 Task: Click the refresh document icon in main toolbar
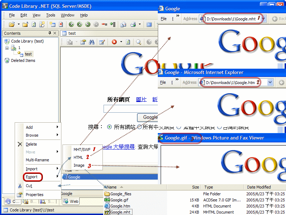pos(34,24)
